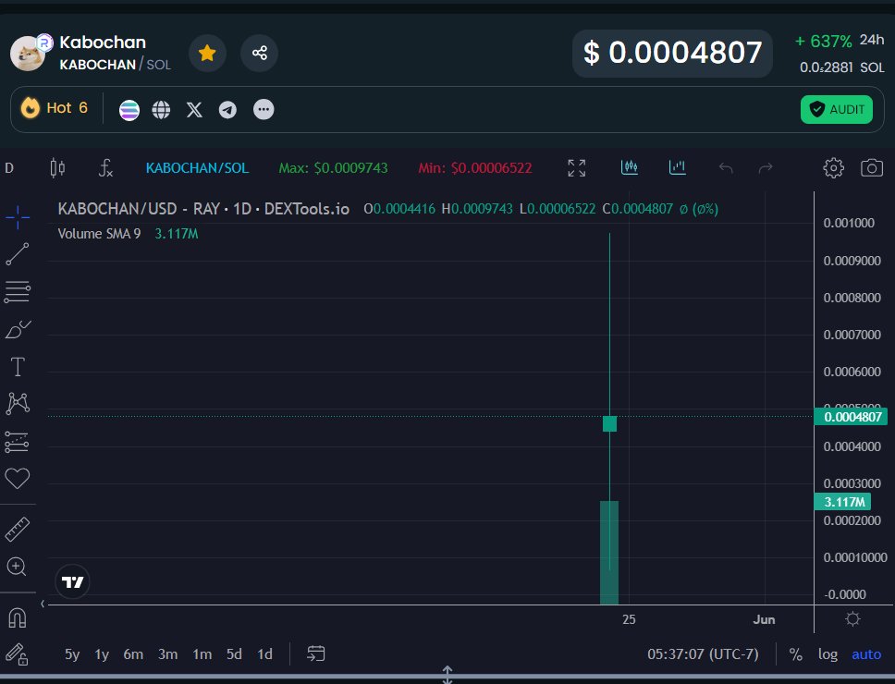This screenshot has width=895, height=684.
Task: Select the text annotation tool
Action: (18, 367)
